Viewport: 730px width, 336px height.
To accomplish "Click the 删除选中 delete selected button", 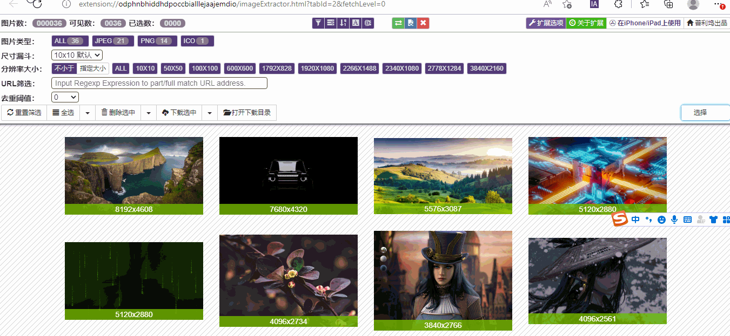I will coord(118,113).
